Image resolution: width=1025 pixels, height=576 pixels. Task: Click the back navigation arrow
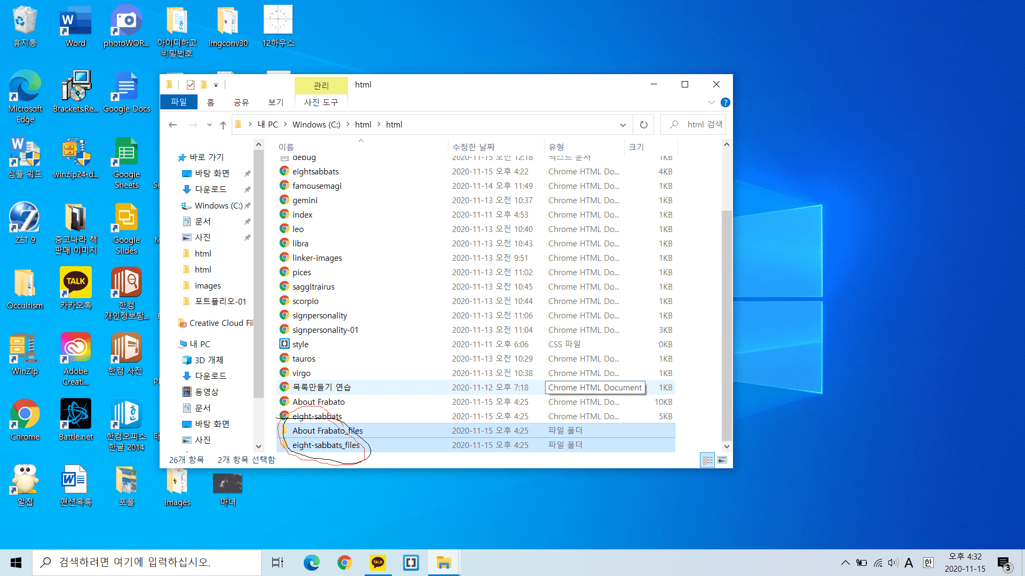pos(172,125)
